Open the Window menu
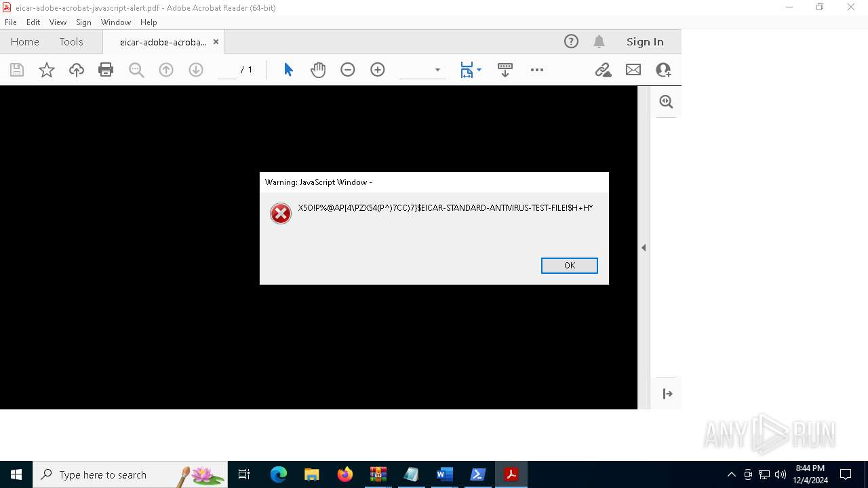 [x=116, y=22]
